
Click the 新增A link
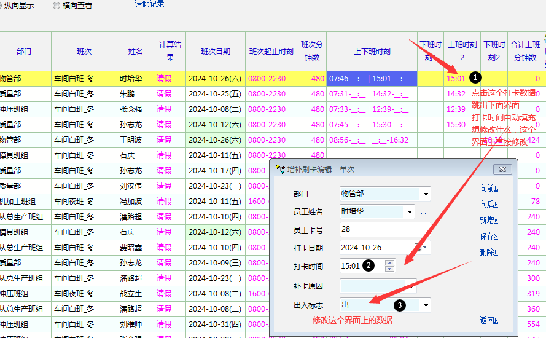(488, 220)
